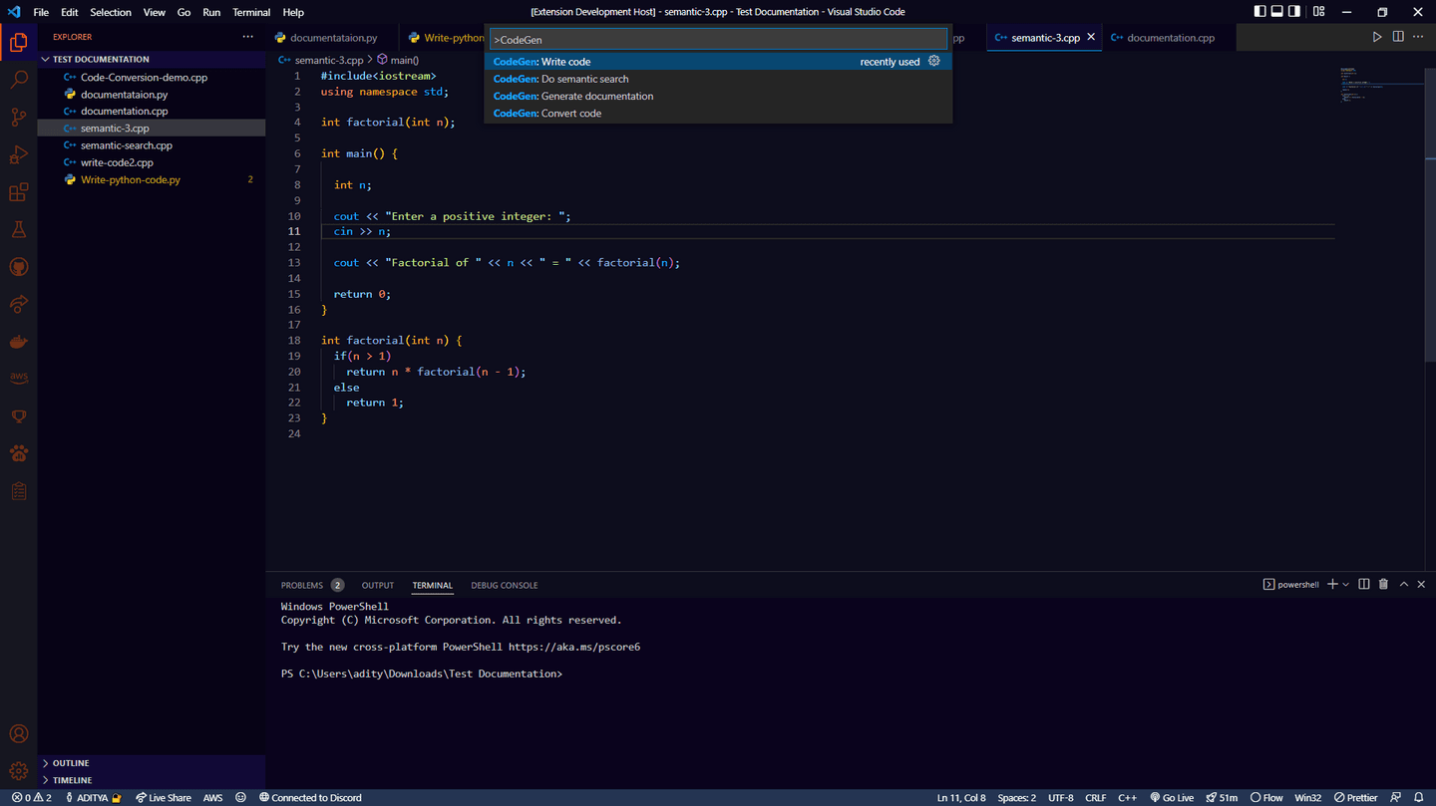Switch to documentataion.py tab
The height and width of the screenshot is (806, 1436).
[x=333, y=38]
